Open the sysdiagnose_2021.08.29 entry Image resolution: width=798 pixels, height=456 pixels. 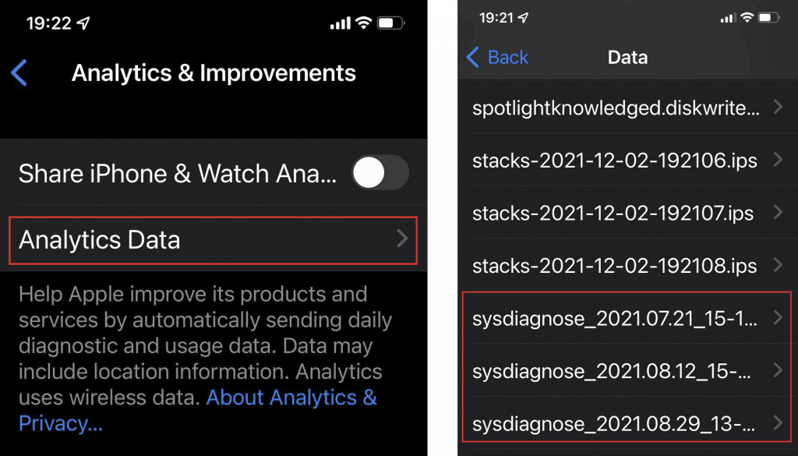click(614, 424)
